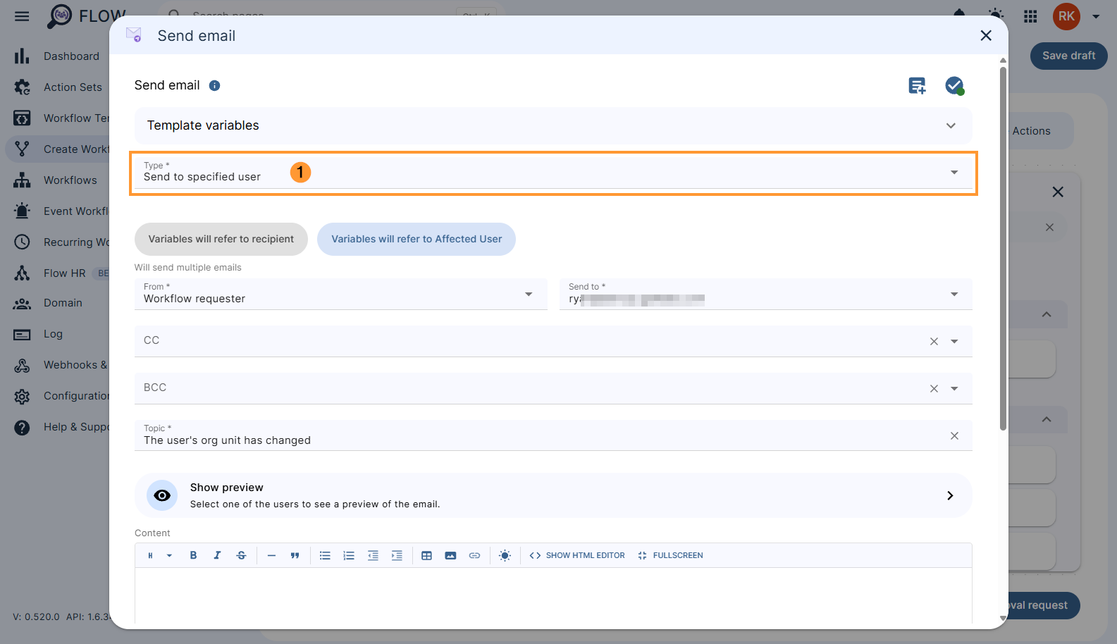The image size is (1117, 644).
Task: Click inside the Content editor area
Action: pyautogui.click(x=553, y=595)
